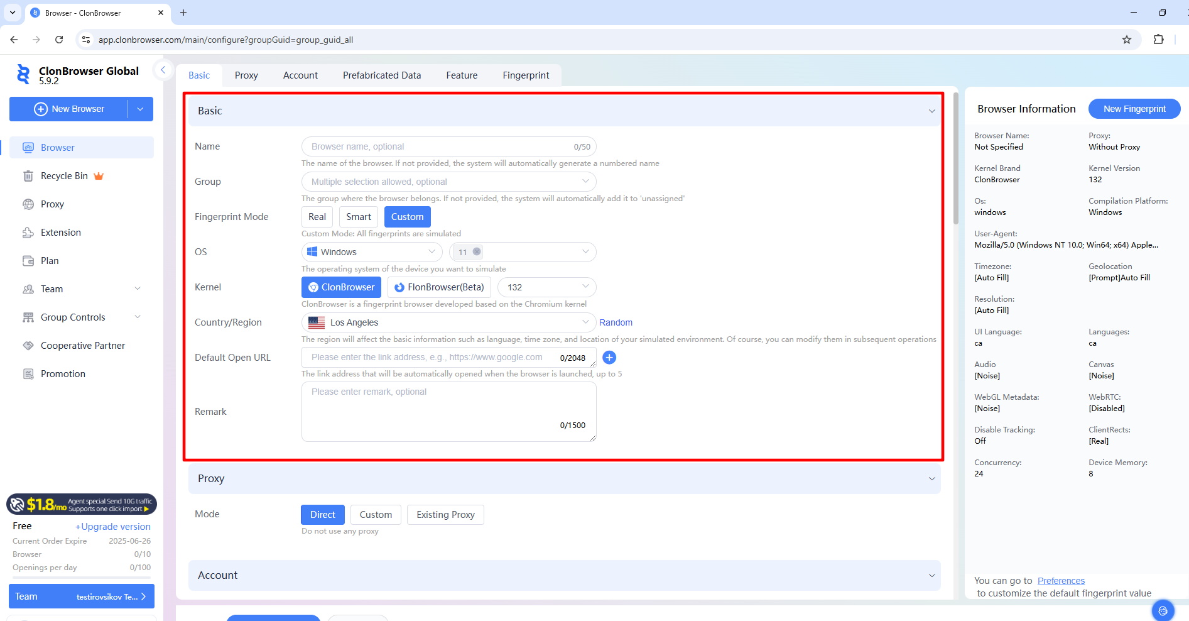Choose FlonBrowser(Beta) kernel option
This screenshot has width=1189, height=621.
pos(439,287)
